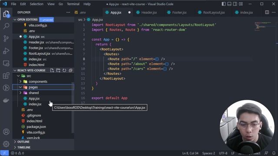Screen dimensions: 278x156
Task: Open the File menu
Action: (13, 4)
